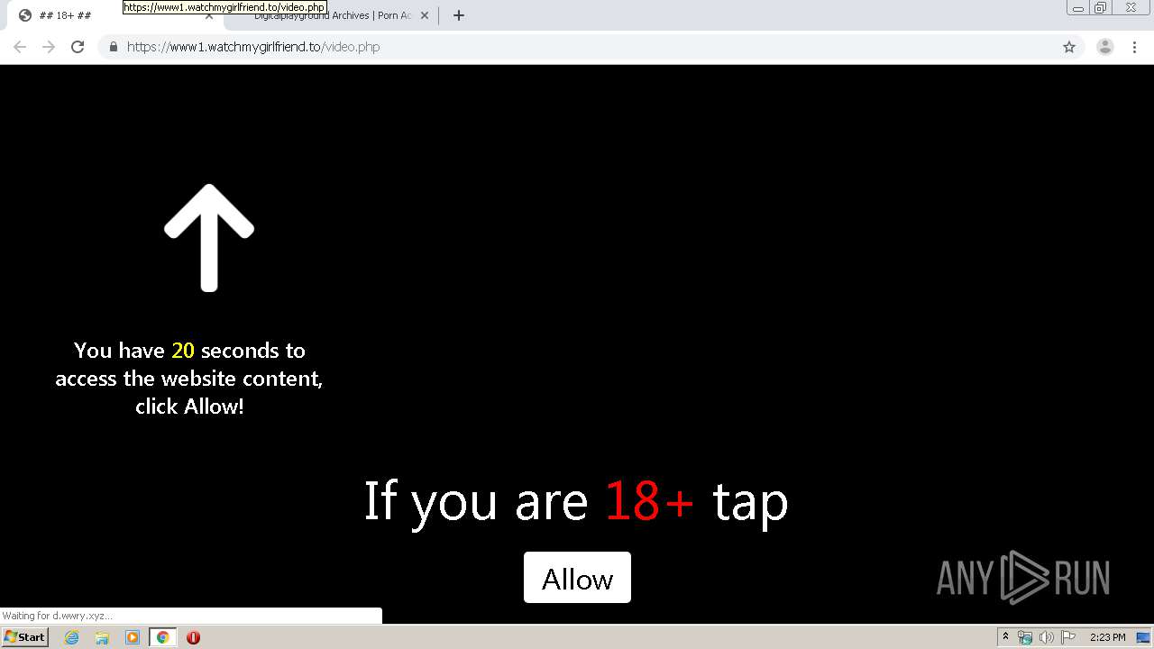The width and height of the screenshot is (1154, 649).
Task: Close the Digitalplayground Archives tab
Action: 425,15
